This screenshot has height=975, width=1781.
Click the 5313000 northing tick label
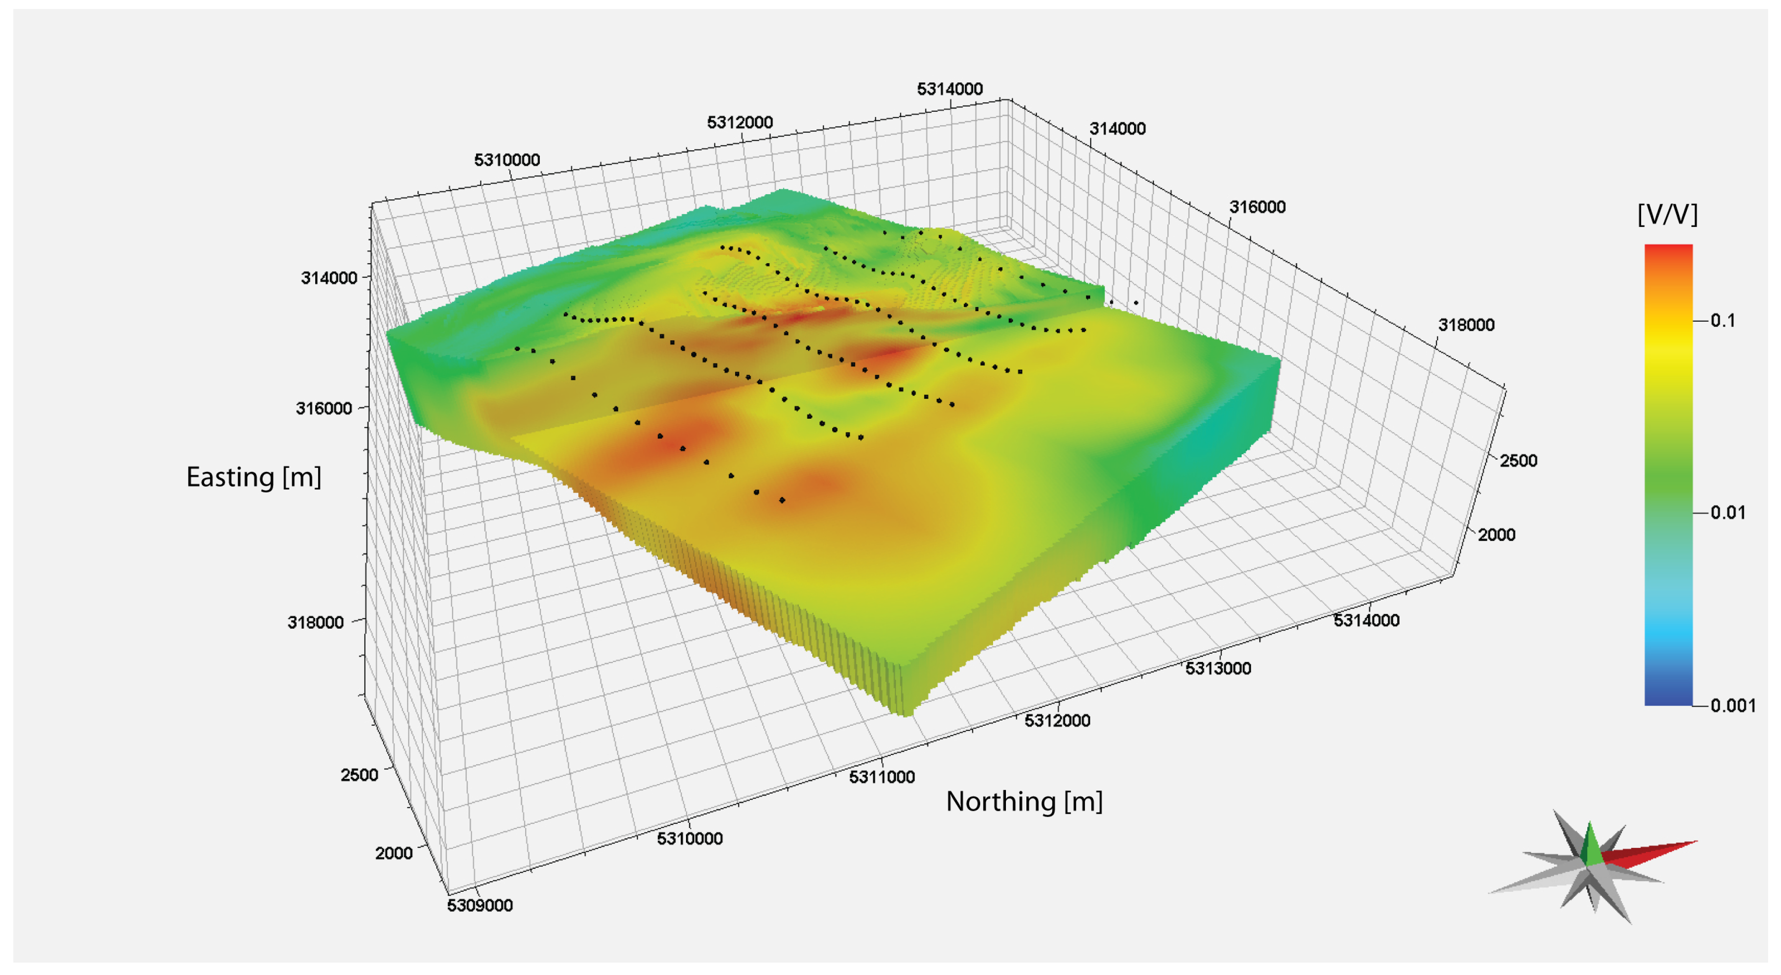(1217, 668)
